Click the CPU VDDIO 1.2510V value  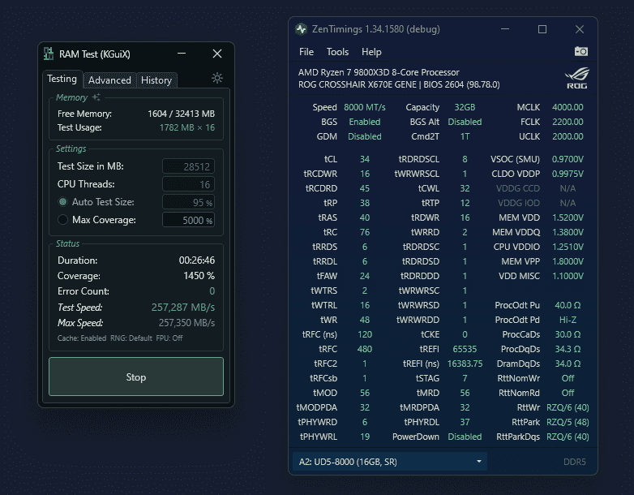coord(568,247)
